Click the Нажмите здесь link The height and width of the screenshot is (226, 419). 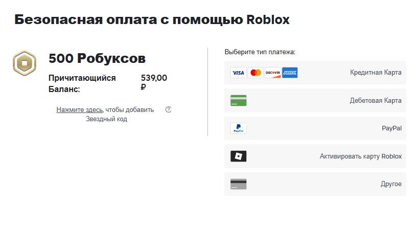(80, 109)
